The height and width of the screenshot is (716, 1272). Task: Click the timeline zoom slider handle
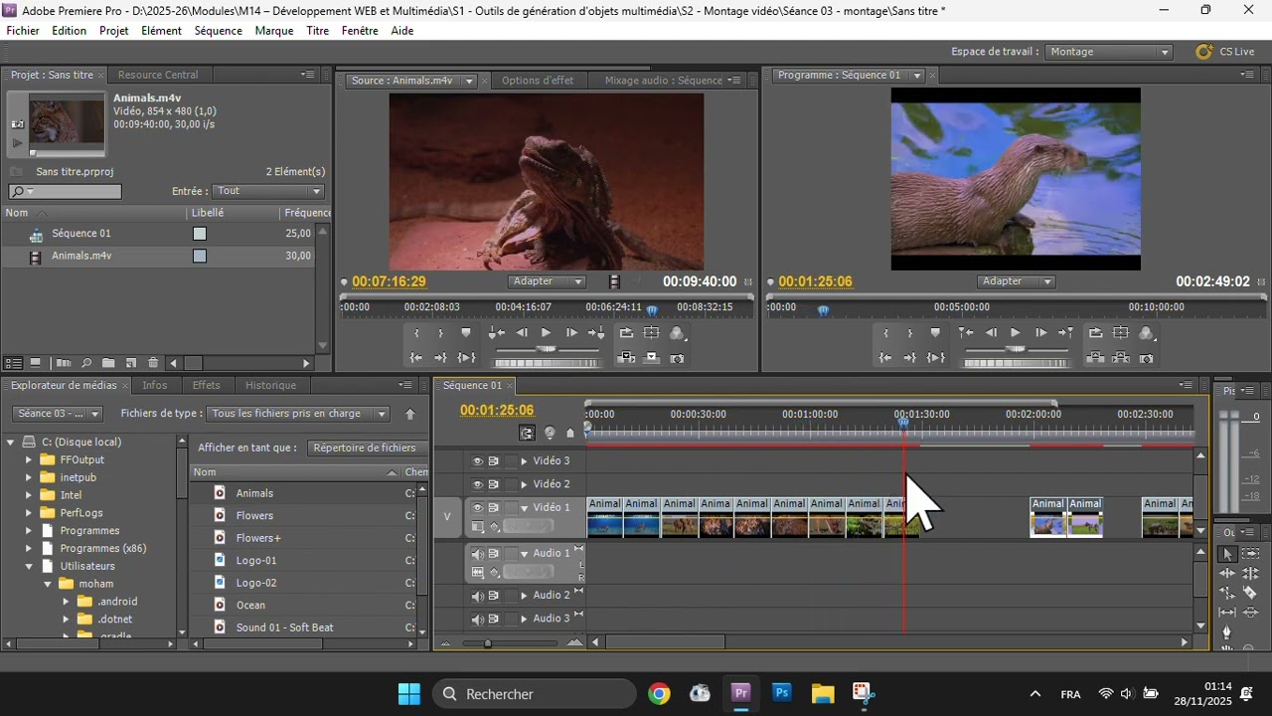point(488,643)
